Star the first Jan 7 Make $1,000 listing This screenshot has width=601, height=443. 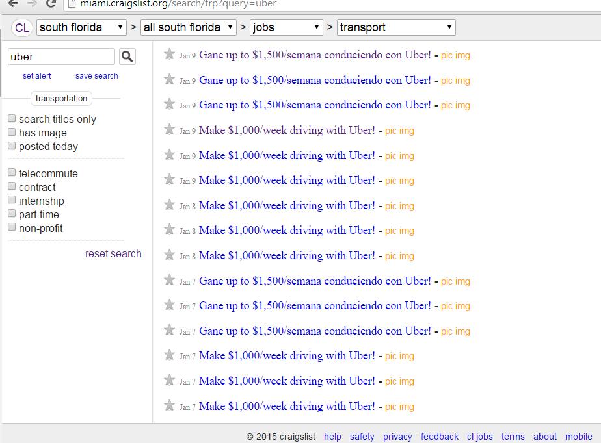click(169, 355)
